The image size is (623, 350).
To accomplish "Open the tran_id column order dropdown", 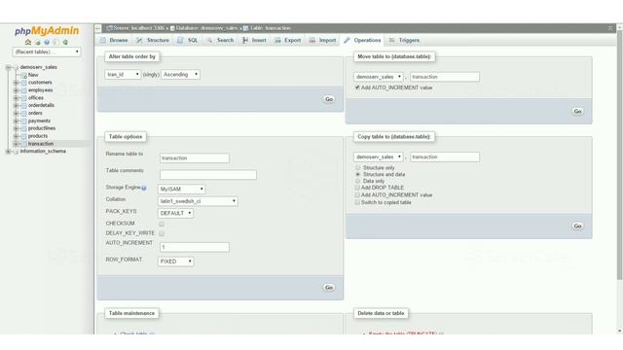I will coord(123,75).
